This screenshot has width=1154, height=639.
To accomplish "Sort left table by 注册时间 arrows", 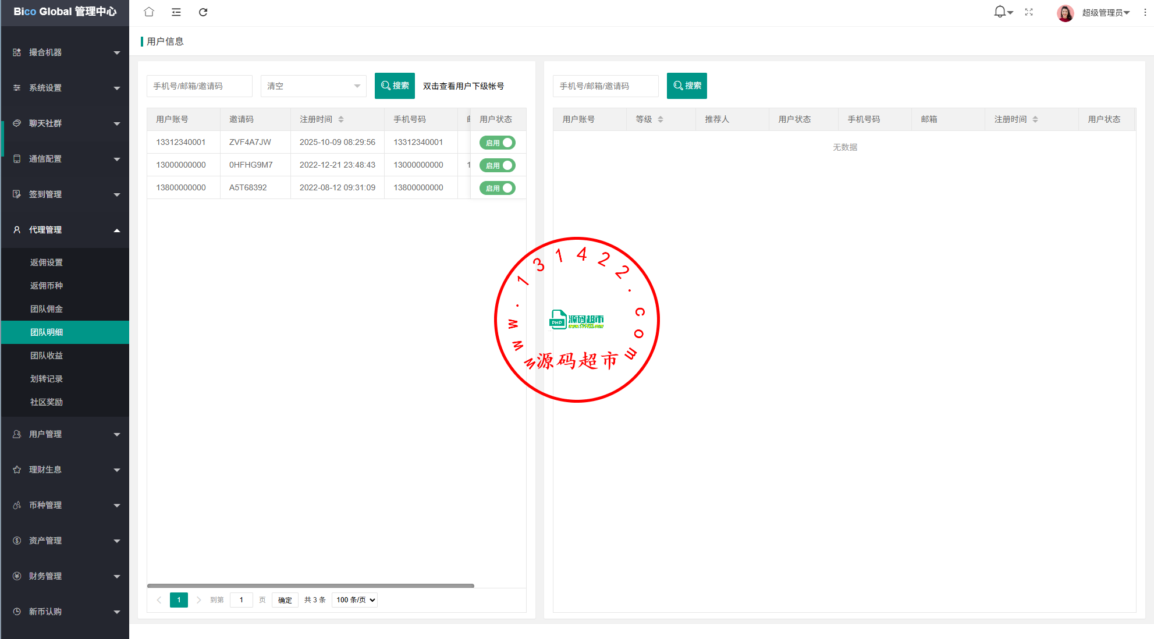I will click(x=341, y=119).
